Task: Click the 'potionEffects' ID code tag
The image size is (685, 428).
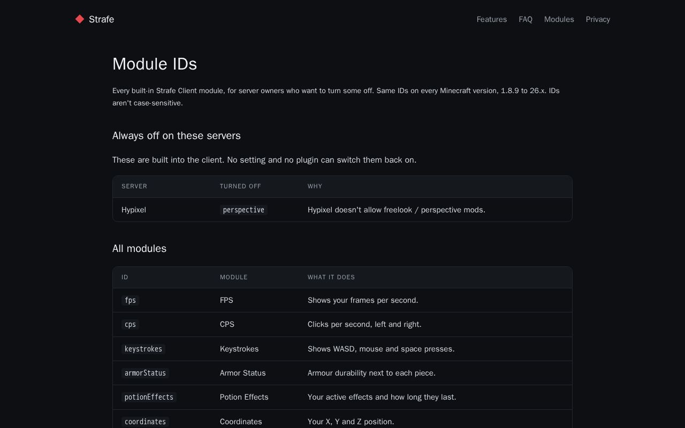Action: (149, 397)
